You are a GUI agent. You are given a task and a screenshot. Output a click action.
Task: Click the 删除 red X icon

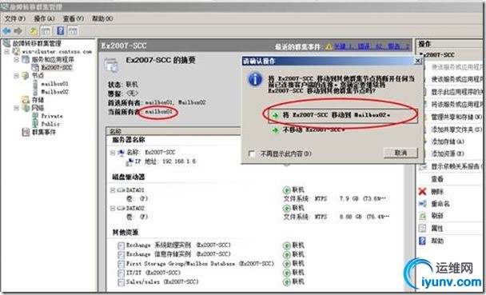click(423, 191)
